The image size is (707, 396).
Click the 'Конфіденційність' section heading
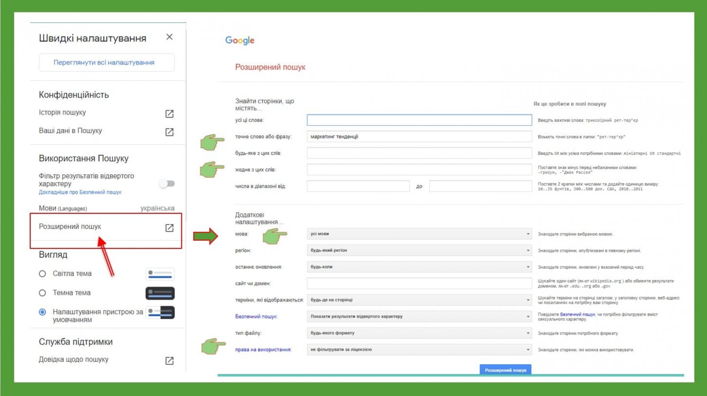(x=74, y=95)
